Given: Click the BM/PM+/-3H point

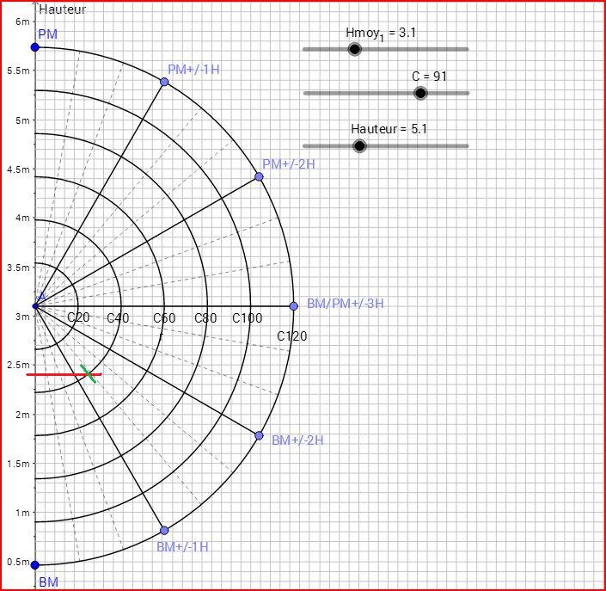Looking at the screenshot, I should point(293,305).
